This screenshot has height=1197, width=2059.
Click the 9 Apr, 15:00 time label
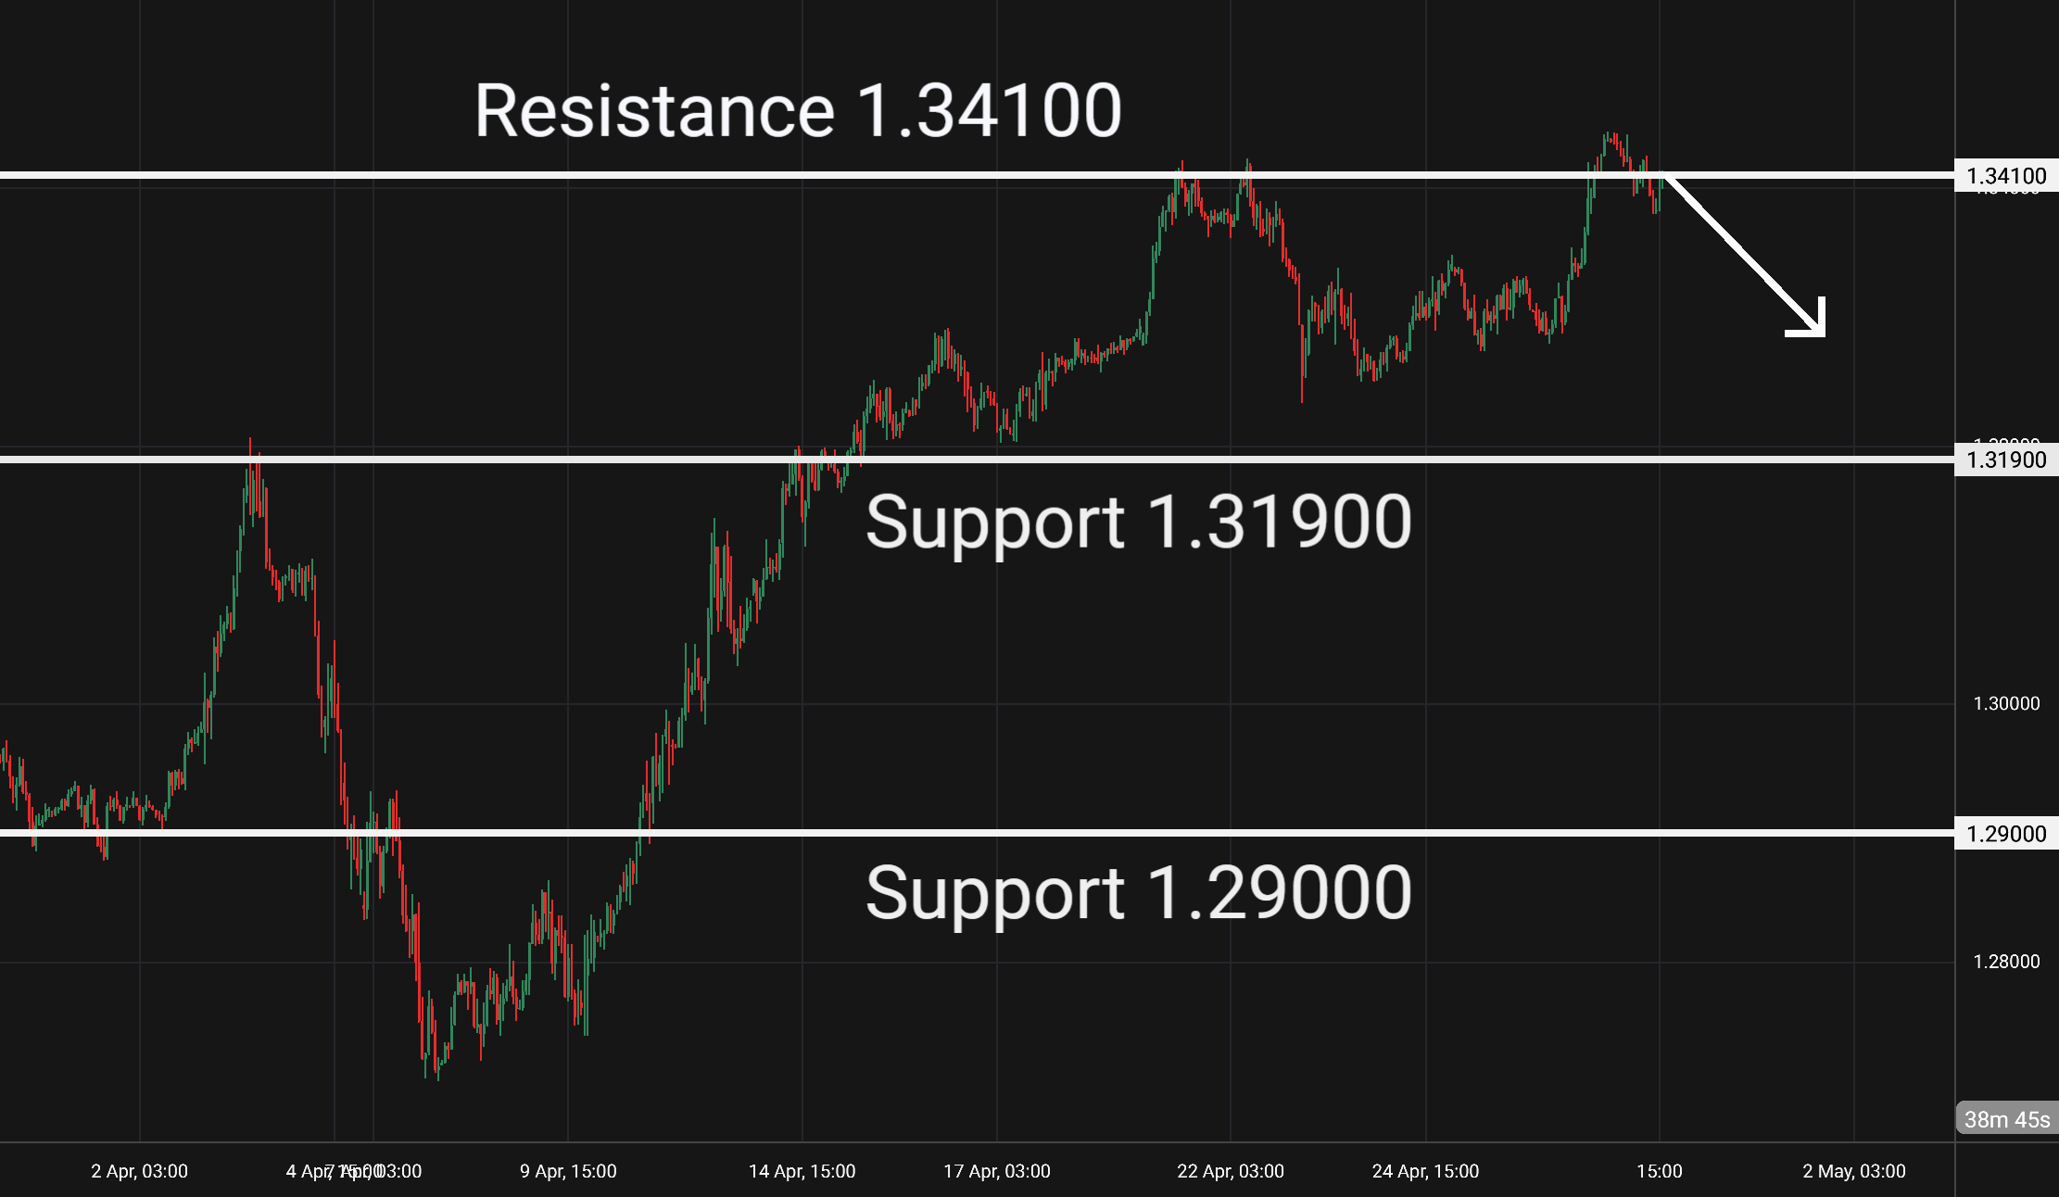coord(568,1171)
